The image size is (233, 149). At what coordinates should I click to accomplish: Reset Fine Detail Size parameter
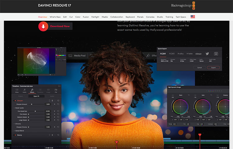[x=58, y=111]
